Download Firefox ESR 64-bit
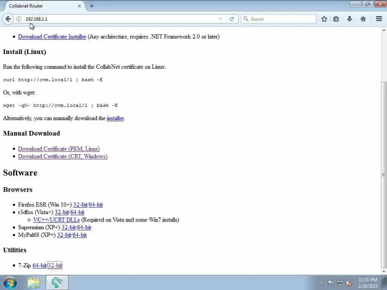 coord(96,205)
